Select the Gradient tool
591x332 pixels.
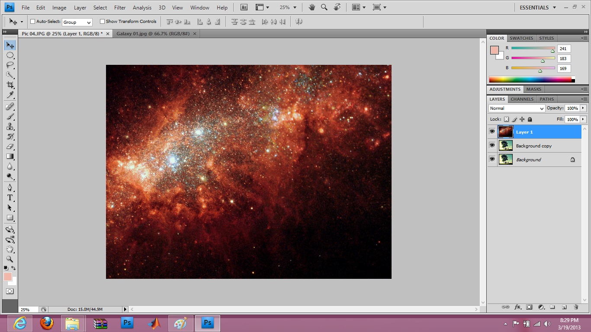pos(10,156)
